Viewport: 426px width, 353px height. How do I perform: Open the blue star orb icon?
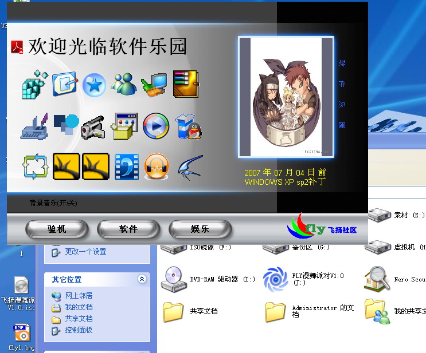pyautogui.click(x=94, y=85)
